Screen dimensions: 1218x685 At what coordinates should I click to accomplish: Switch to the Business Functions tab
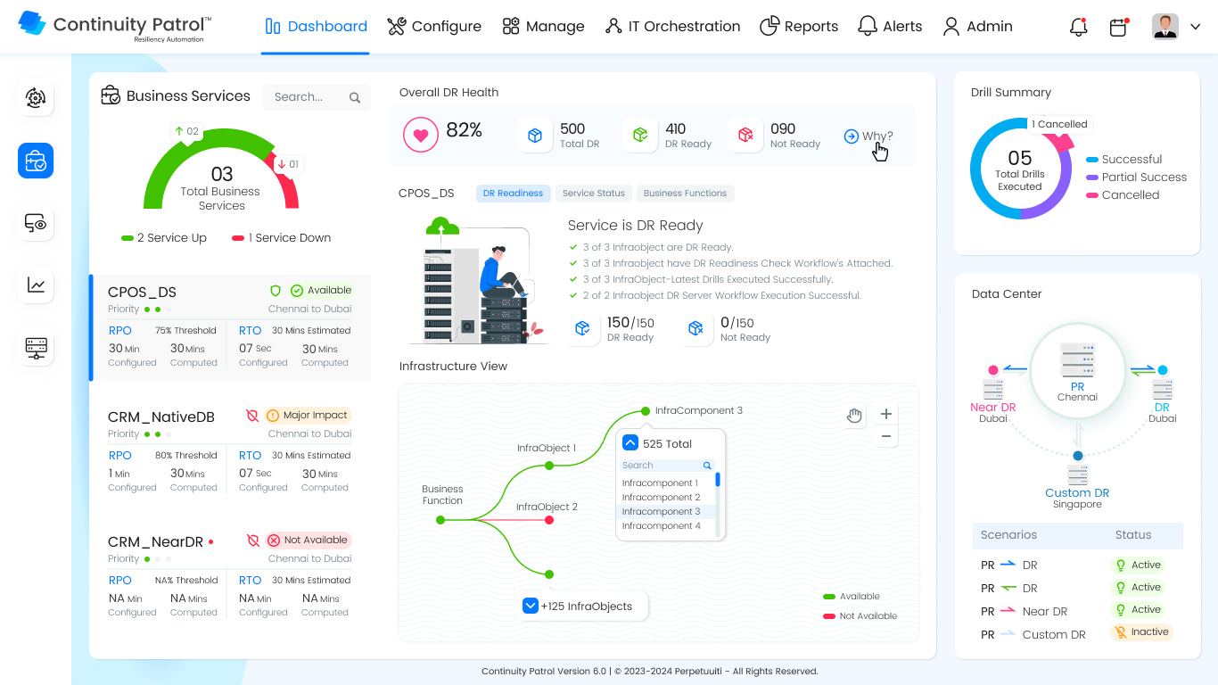pyautogui.click(x=685, y=193)
